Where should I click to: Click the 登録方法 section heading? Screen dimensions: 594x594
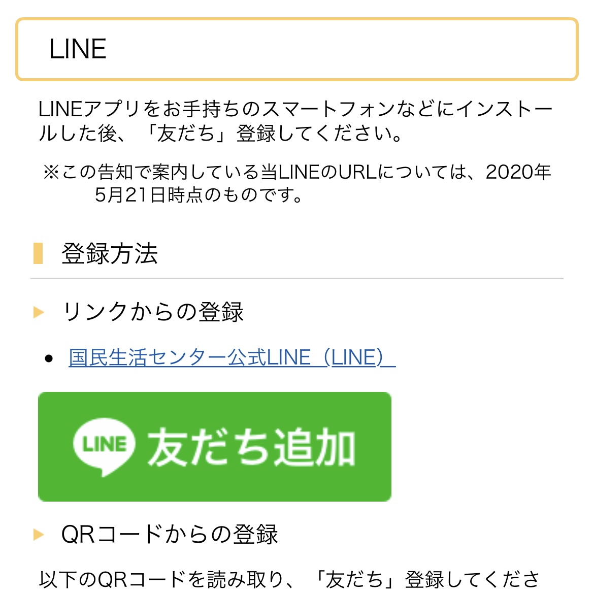tap(110, 253)
